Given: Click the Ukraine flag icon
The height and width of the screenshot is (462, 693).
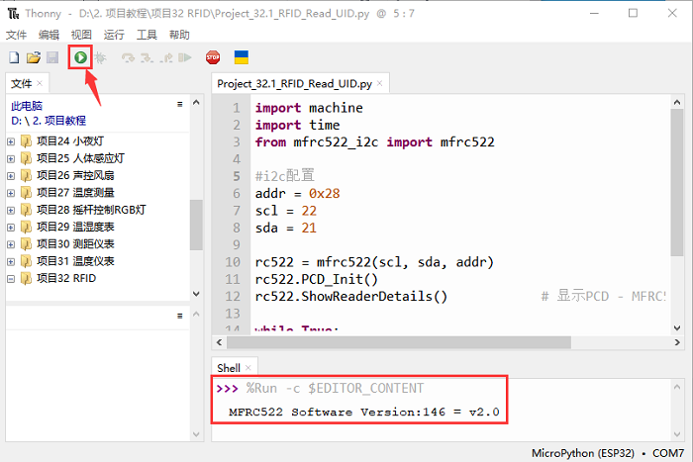Looking at the screenshot, I should pos(241,58).
